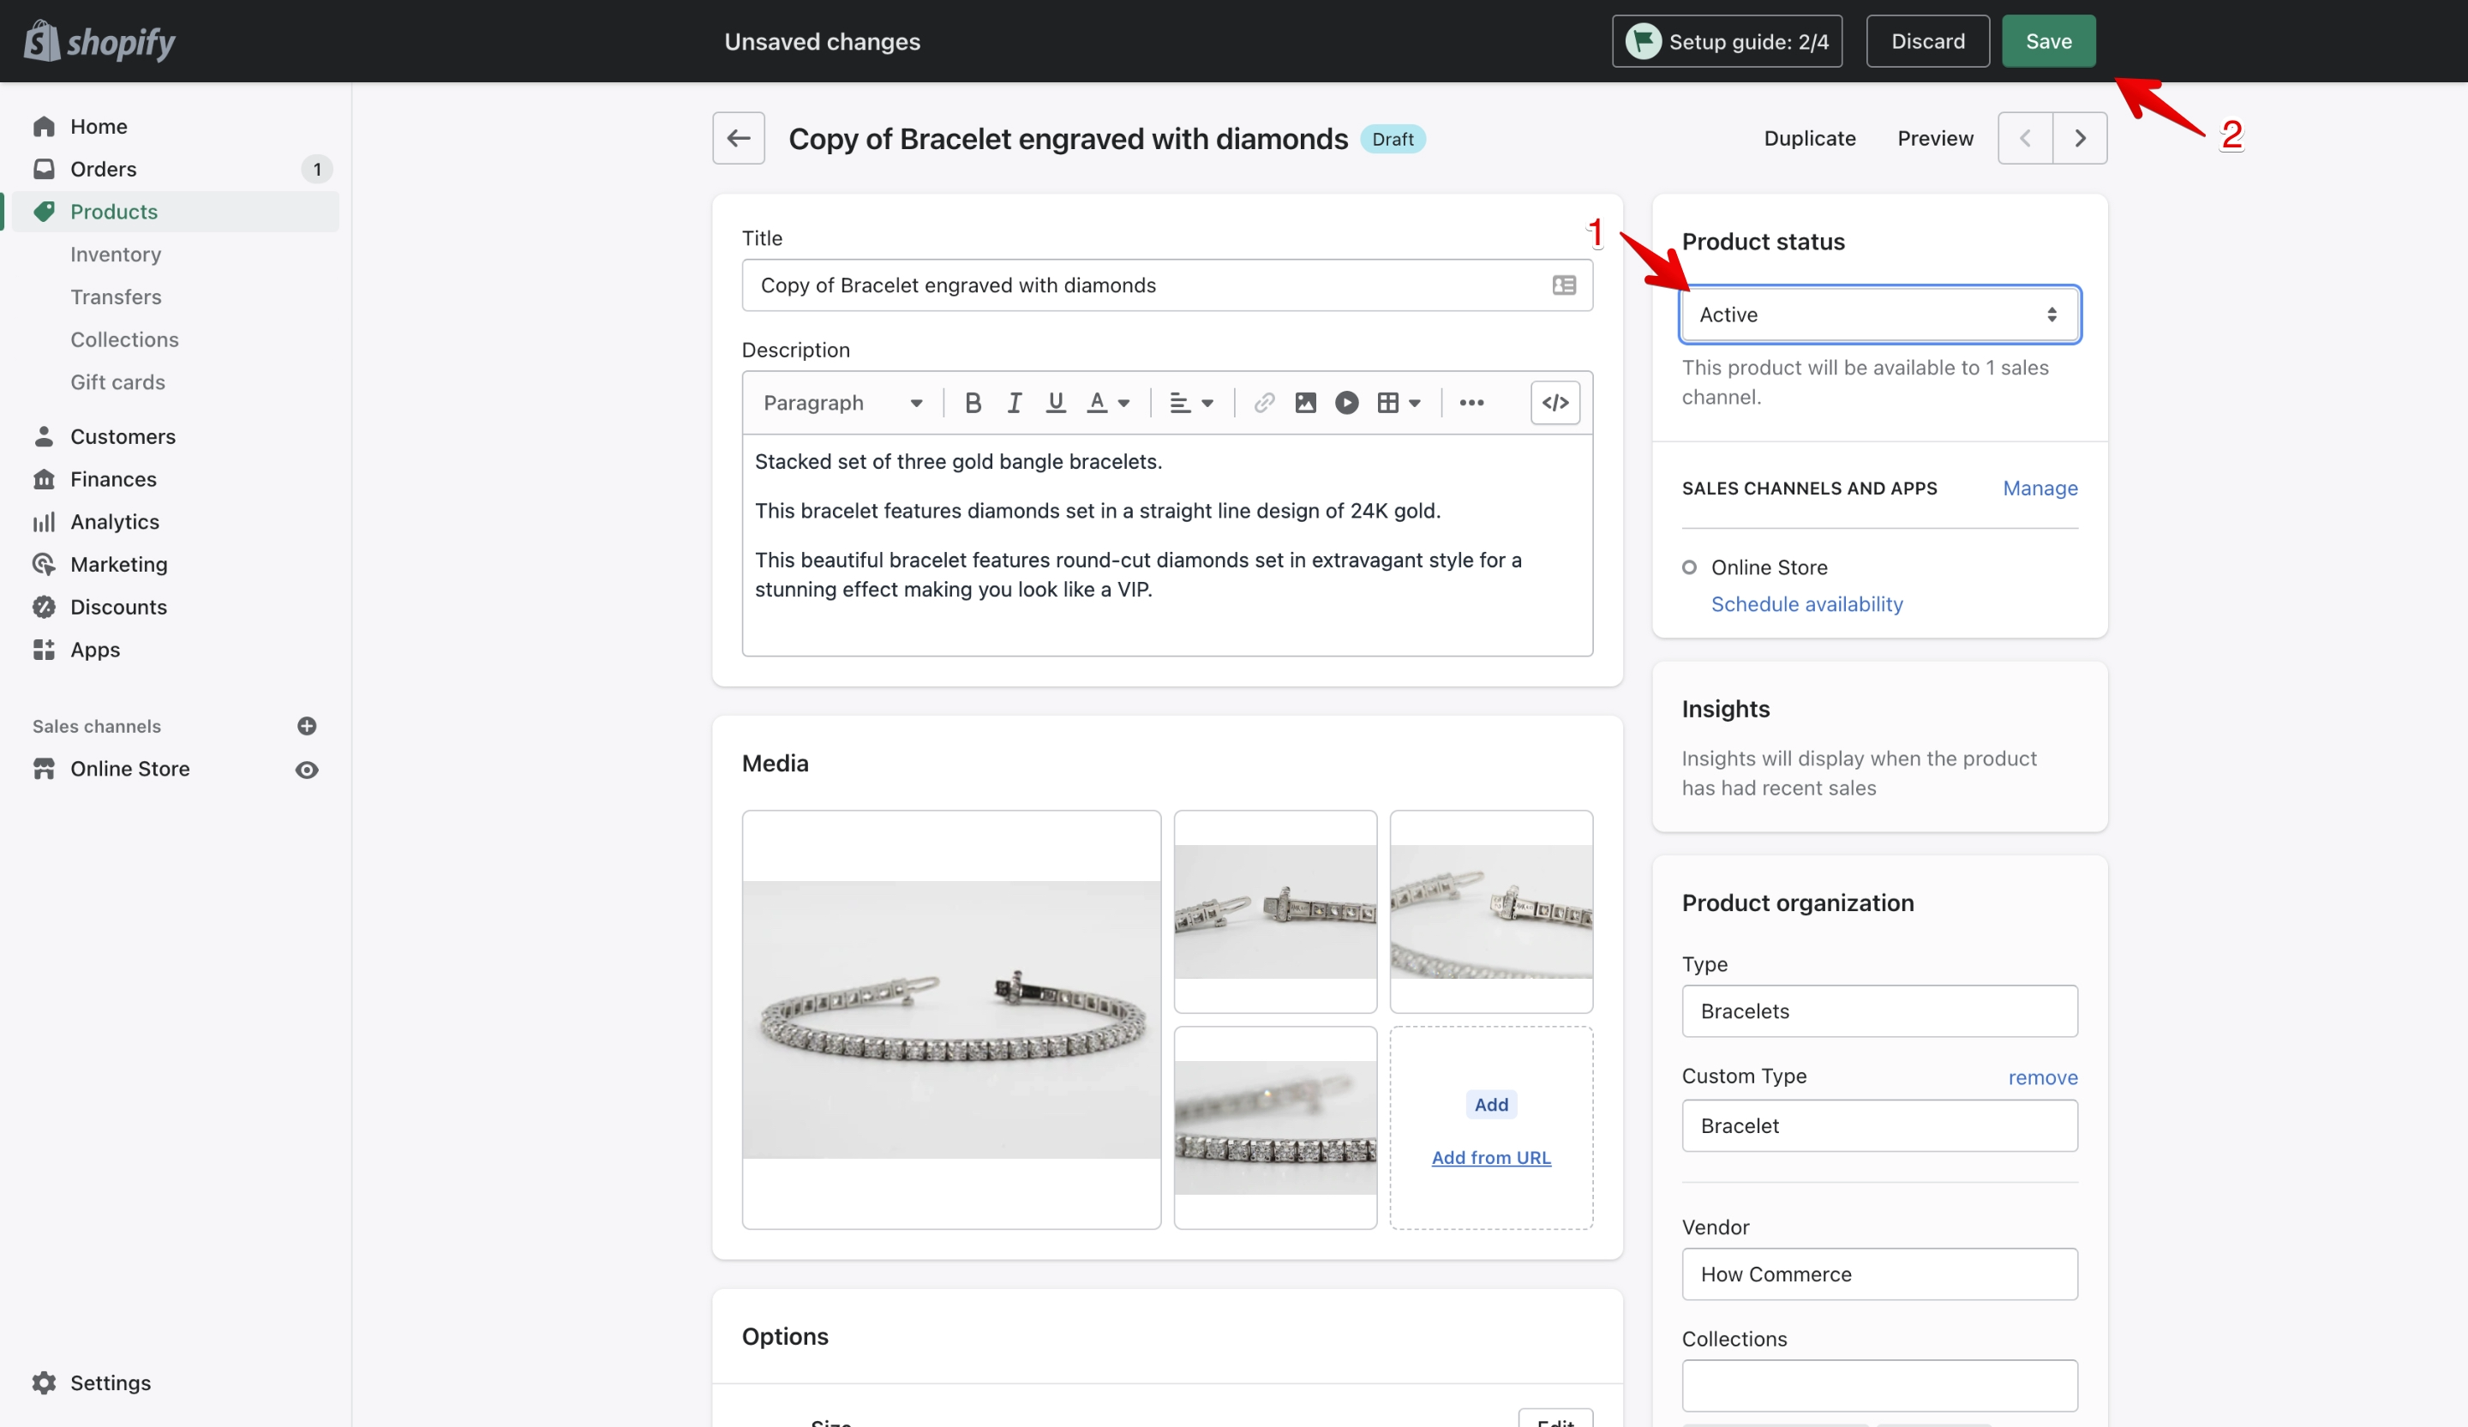Open insert table dropdown

point(1399,403)
